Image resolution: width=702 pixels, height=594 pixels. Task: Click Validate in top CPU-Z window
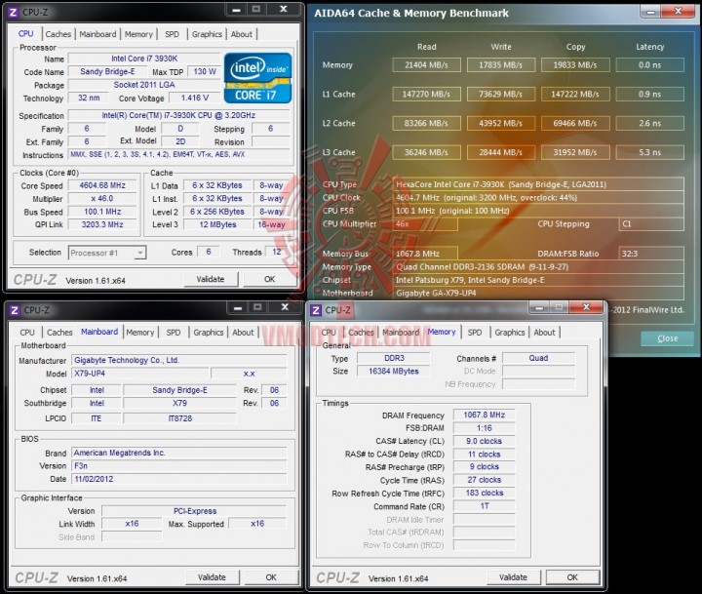211,279
